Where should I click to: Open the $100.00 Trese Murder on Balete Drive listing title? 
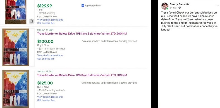click(x=82, y=34)
